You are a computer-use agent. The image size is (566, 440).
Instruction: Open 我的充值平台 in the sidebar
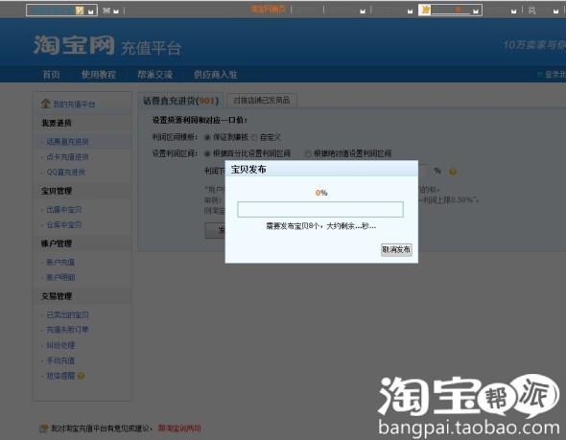(74, 104)
